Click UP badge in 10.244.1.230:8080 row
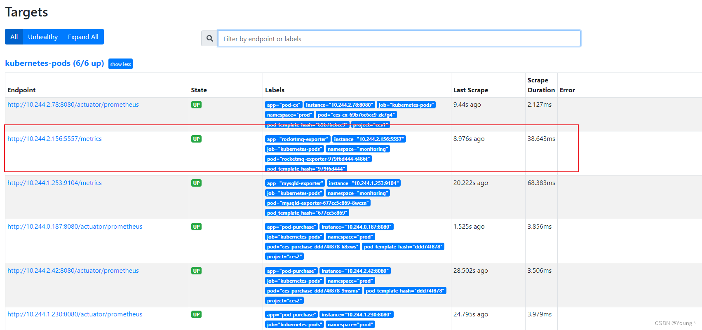Image resolution: width=702 pixels, height=330 pixels. [x=196, y=314]
